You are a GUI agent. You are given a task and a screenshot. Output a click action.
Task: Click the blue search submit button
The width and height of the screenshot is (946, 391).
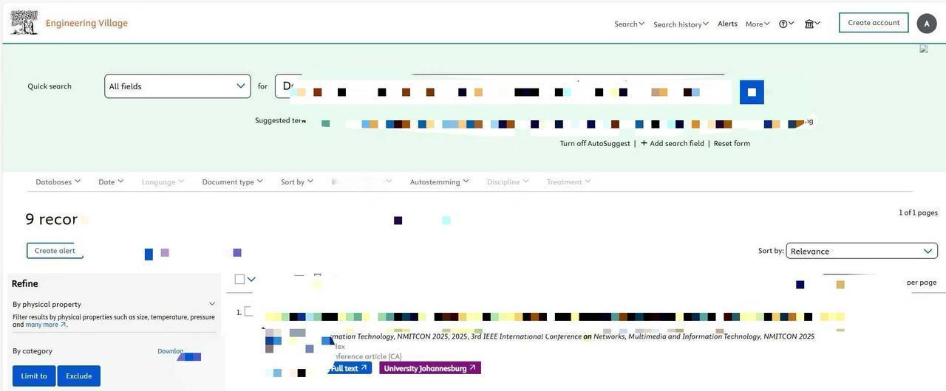[x=752, y=92]
